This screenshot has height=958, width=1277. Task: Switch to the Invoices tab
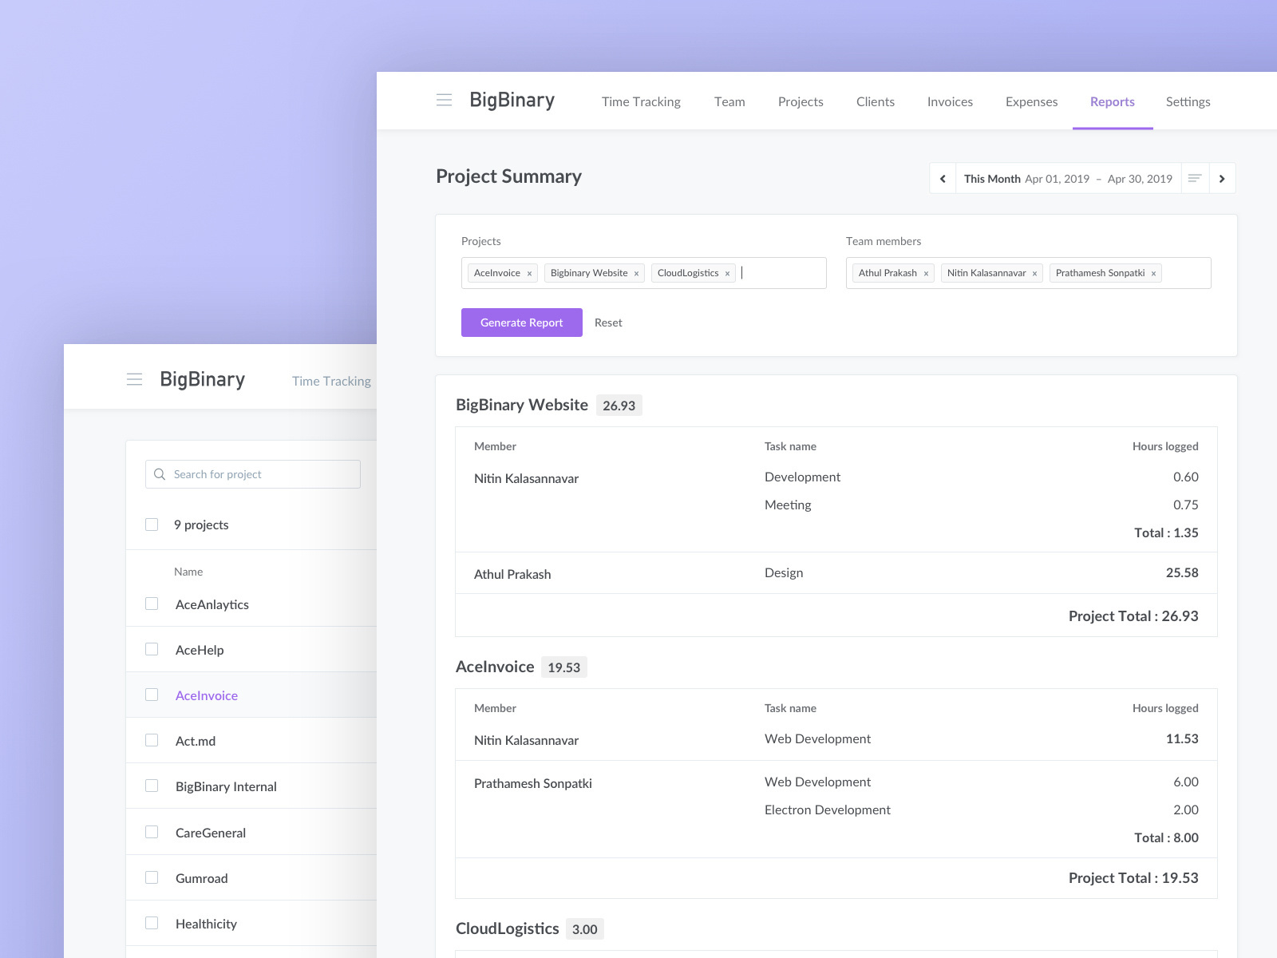950,101
